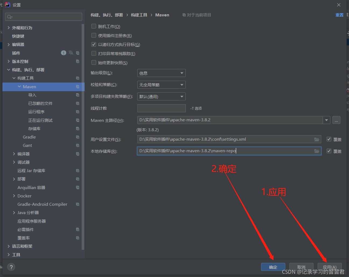Click the project-level icon on the 插件 row
The height and width of the screenshot is (277, 349).
[77, 53]
